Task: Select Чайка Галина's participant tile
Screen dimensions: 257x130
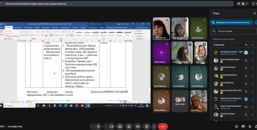Action: (x=161, y=53)
